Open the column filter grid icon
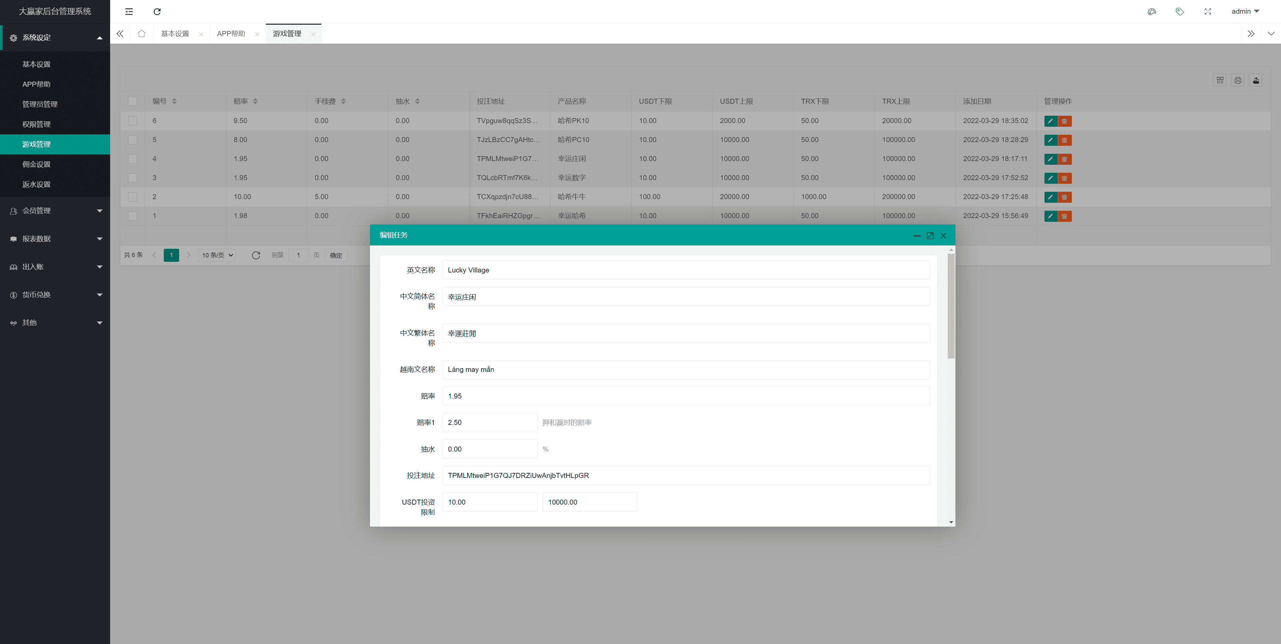This screenshot has height=644, width=1281. pyautogui.click(x=1220, y=80)
